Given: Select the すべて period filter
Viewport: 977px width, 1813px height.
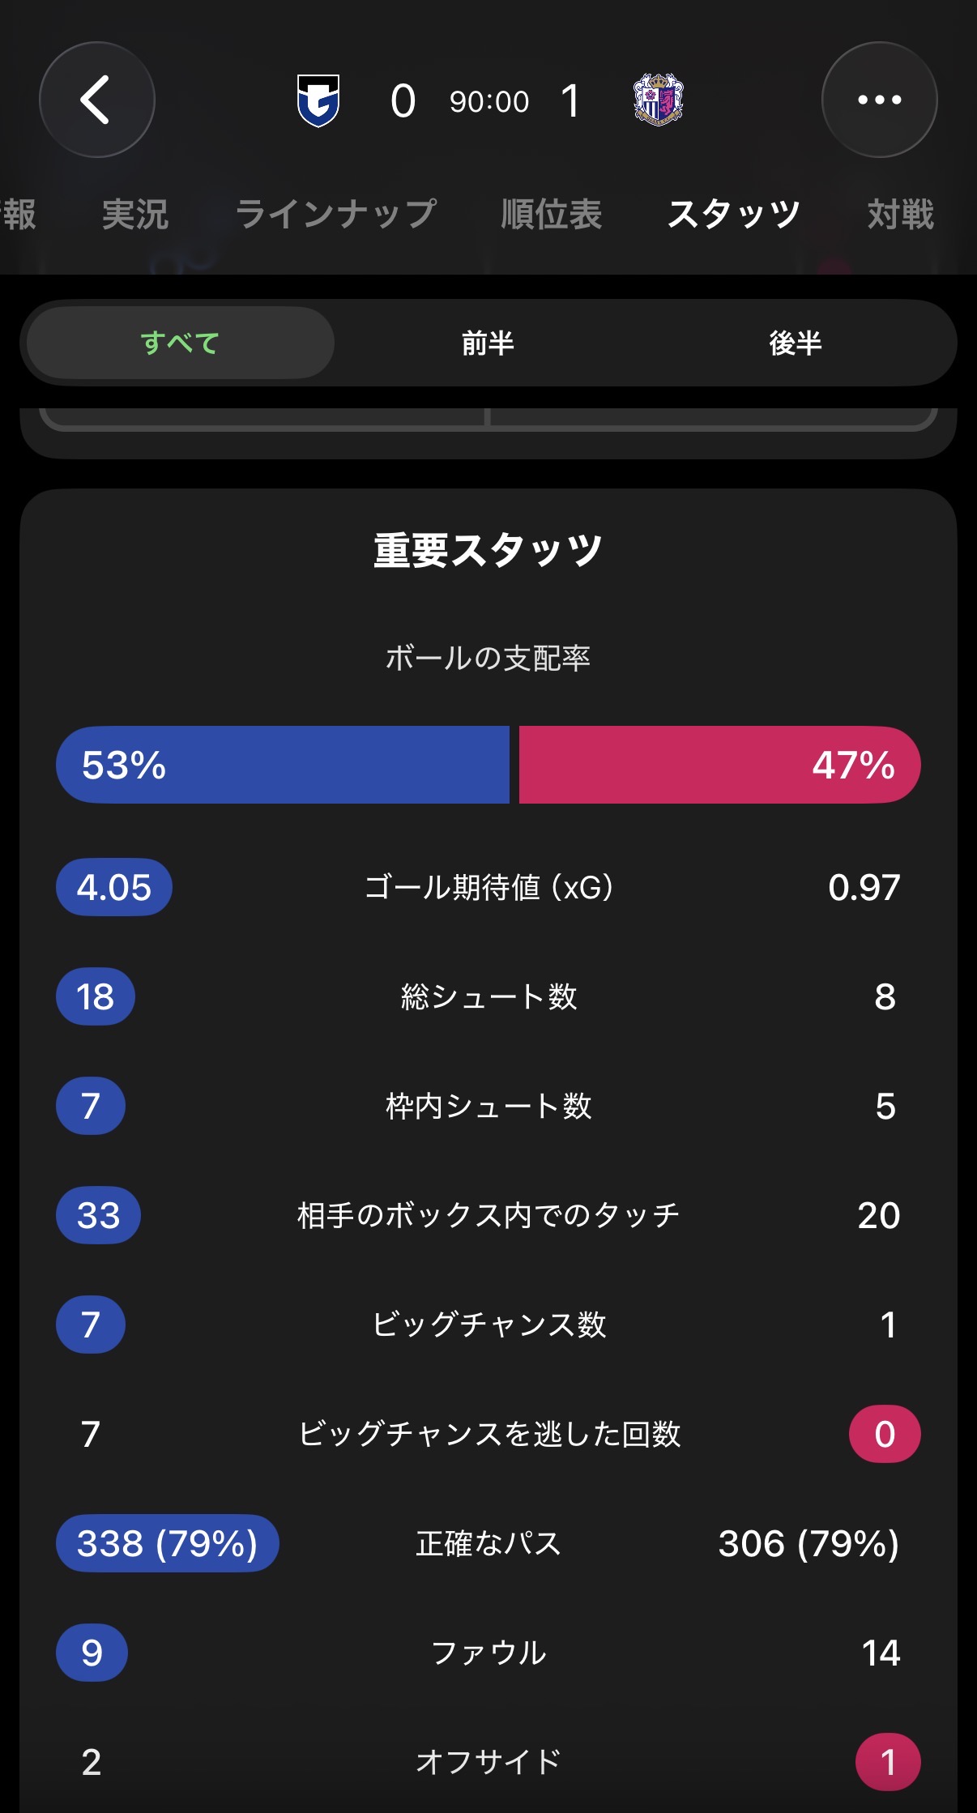Looking at the screenshot, I should (180, 343).
